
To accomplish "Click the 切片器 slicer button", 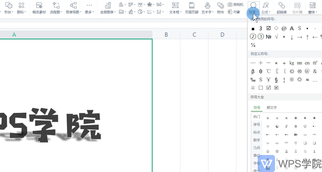I will [297, 8].
